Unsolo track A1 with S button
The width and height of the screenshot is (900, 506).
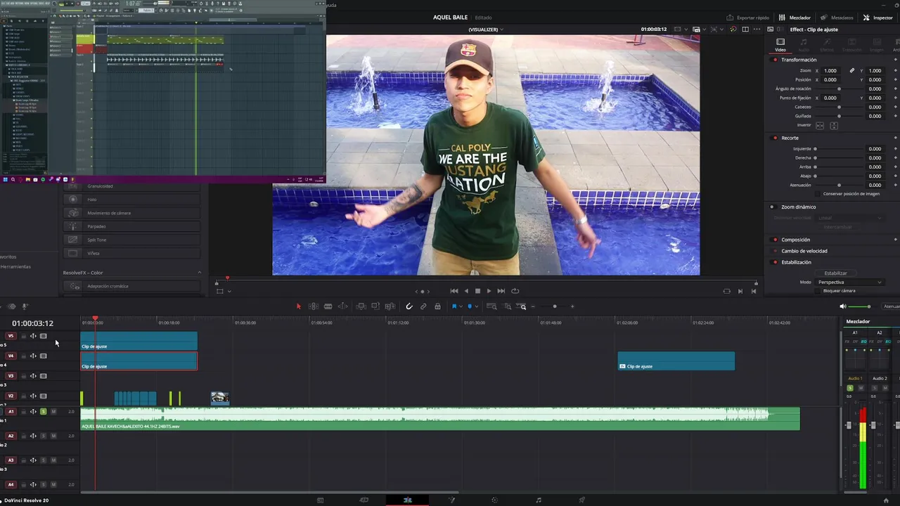pyautogui.click(x=43, y=412)
